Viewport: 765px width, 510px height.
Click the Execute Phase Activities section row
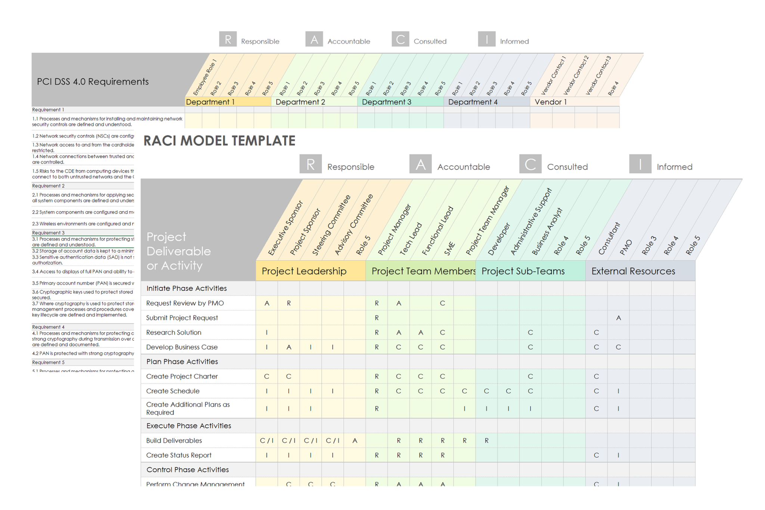tap(418, 426)
